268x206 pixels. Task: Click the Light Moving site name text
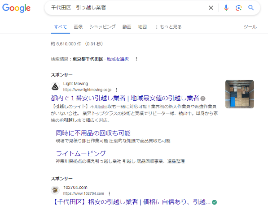pyautogui.click(x=75, y=84)
